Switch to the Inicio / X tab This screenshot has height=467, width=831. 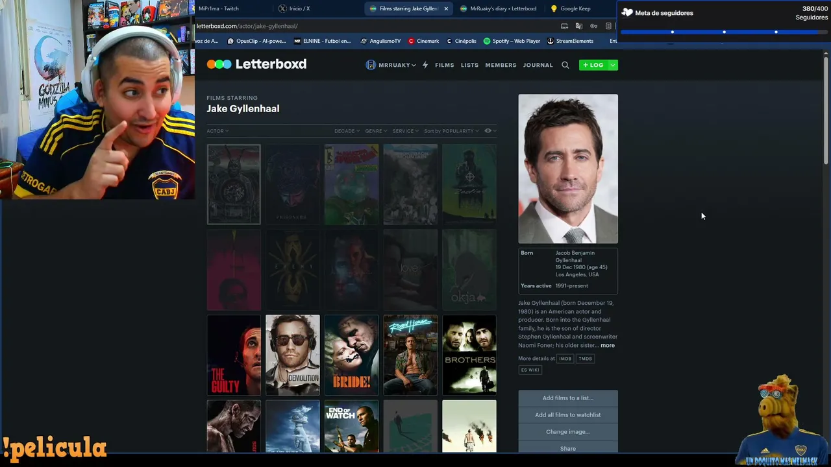pyautogui.click(x=299, y=8)
